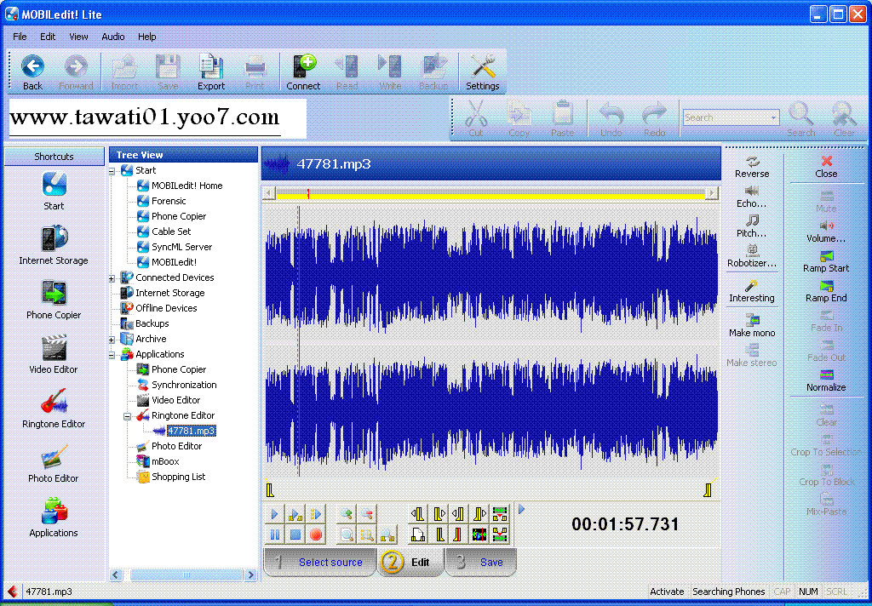The width and height of the screenshot is (872, 606).
Task: Close the ringtone editor with red X
Action: pos(826,168)
